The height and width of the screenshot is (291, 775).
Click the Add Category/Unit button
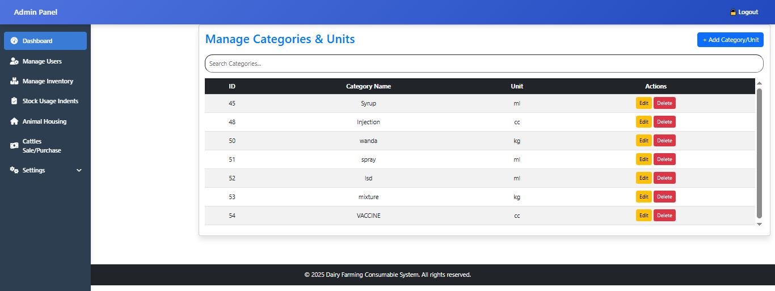tap(730, 40)
